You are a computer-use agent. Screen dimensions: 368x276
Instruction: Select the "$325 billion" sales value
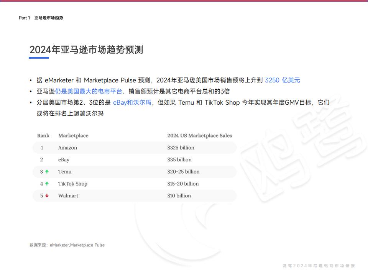[x=181, y=148]
